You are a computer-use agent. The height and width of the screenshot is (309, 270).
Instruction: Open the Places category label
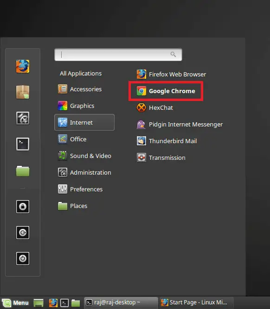tap(78, 206)
